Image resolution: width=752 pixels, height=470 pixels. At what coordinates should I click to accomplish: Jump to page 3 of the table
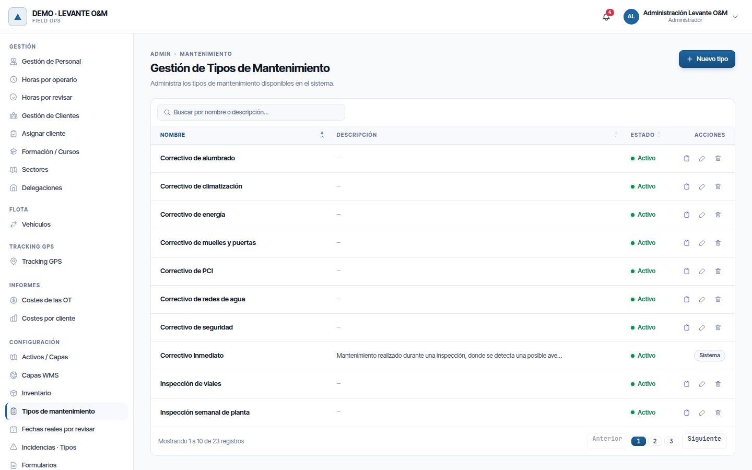click(671, 441)
